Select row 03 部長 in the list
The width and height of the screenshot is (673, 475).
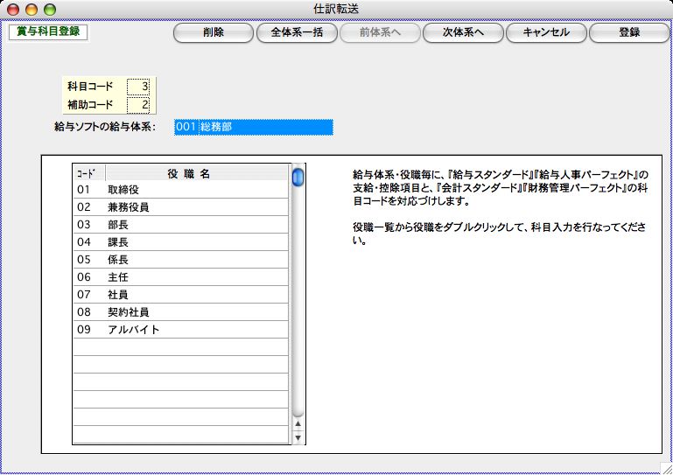(x=180, y=225)
